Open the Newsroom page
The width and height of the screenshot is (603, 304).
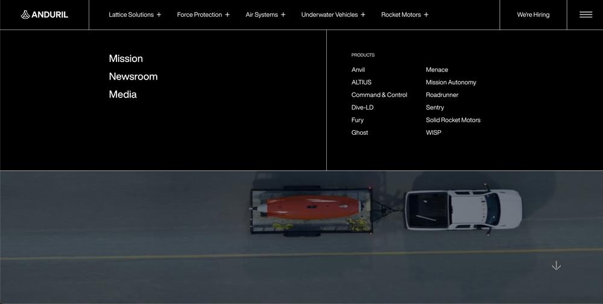point(133,76)
